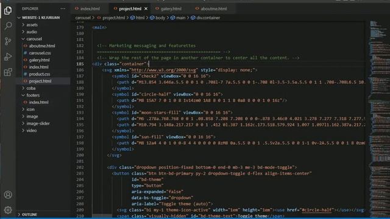This screenshot has height=219, width=390.
Task: Click line number 202 in gutter
Action: (x=80, y=167)
